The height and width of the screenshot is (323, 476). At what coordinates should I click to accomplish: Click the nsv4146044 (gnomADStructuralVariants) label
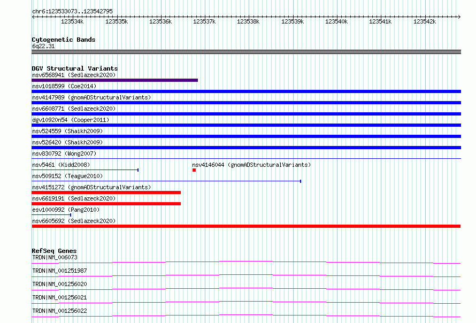tap(251, 165)
